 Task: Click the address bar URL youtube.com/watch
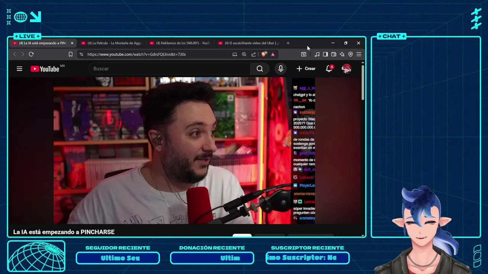point(136,54)
